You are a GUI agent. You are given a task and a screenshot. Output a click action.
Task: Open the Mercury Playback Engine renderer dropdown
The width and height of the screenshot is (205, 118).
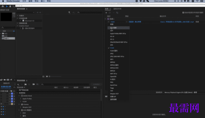(x=184, y=92)
